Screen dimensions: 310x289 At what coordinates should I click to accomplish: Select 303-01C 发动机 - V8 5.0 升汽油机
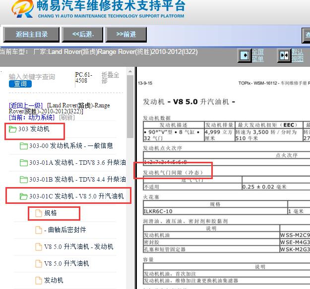click(x=76, y=196)
